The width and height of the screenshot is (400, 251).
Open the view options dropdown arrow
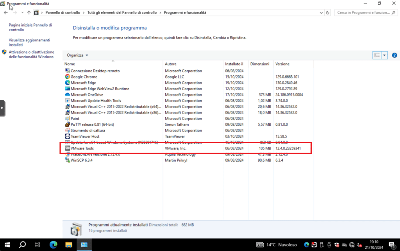(x=384, y=55)
